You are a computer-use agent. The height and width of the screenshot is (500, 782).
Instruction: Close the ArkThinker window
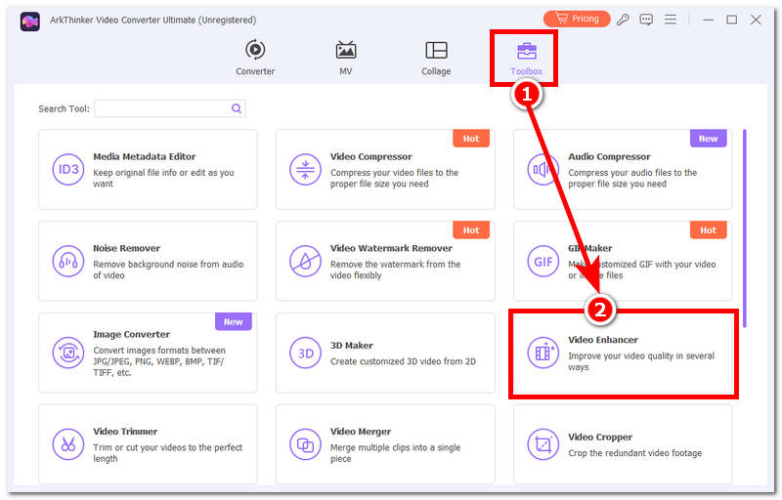(756, 20)
